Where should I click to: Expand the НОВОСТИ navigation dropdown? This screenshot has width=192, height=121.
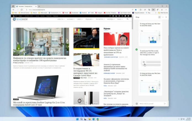pos(61,19)
